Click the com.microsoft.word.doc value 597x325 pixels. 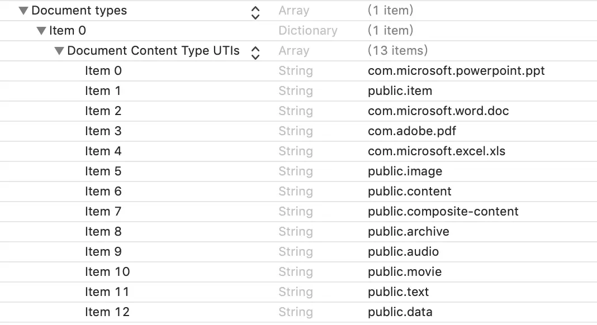tap(438, 111)
